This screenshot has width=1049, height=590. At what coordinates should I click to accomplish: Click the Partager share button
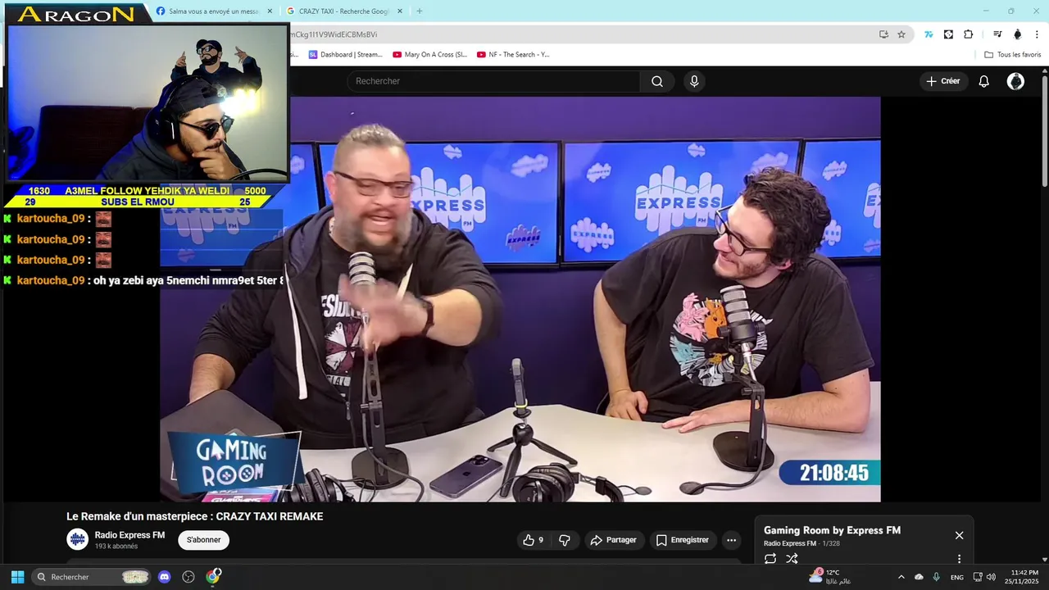coord(614,540)
